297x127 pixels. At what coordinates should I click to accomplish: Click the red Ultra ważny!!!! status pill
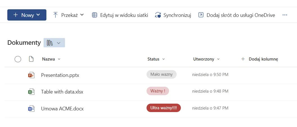(163, 108)
